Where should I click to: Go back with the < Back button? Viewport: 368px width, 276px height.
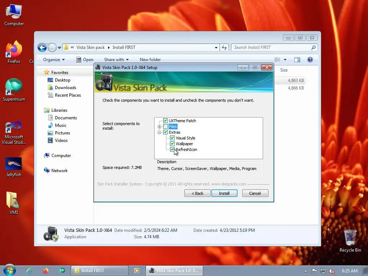tap(197, 193)
